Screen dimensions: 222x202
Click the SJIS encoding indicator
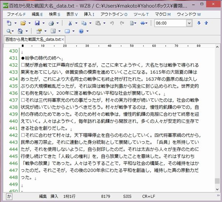click(x=127, y=196)
